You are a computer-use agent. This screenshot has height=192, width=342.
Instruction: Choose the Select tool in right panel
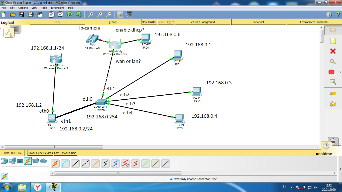(333, 31)
